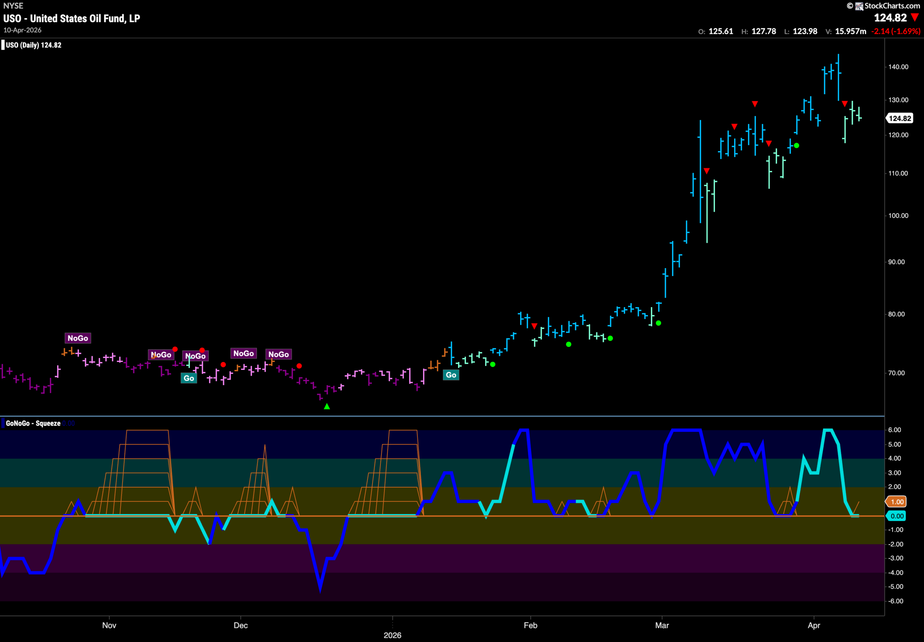This screenshot has height=642, width=924.
Task: Click the 124.82 price tag on axis
Action: click(x=899, y=118)
